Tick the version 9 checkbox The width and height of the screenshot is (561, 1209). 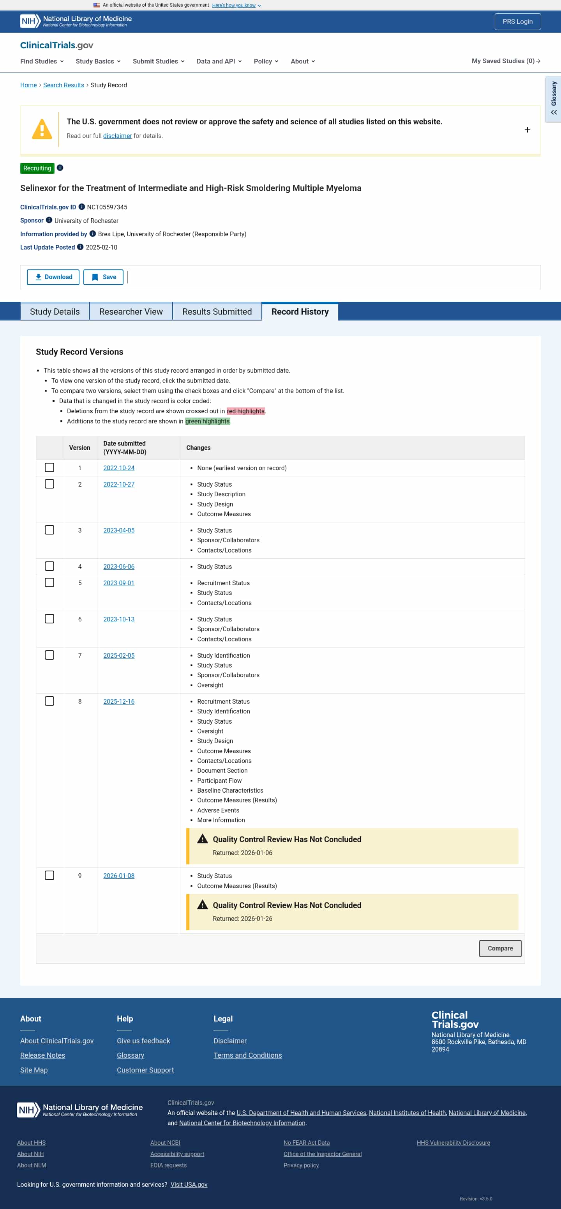[49, 875]
